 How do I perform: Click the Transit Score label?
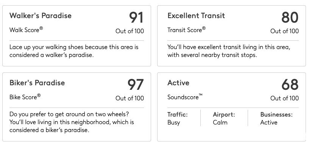click(x=186, y=30)
